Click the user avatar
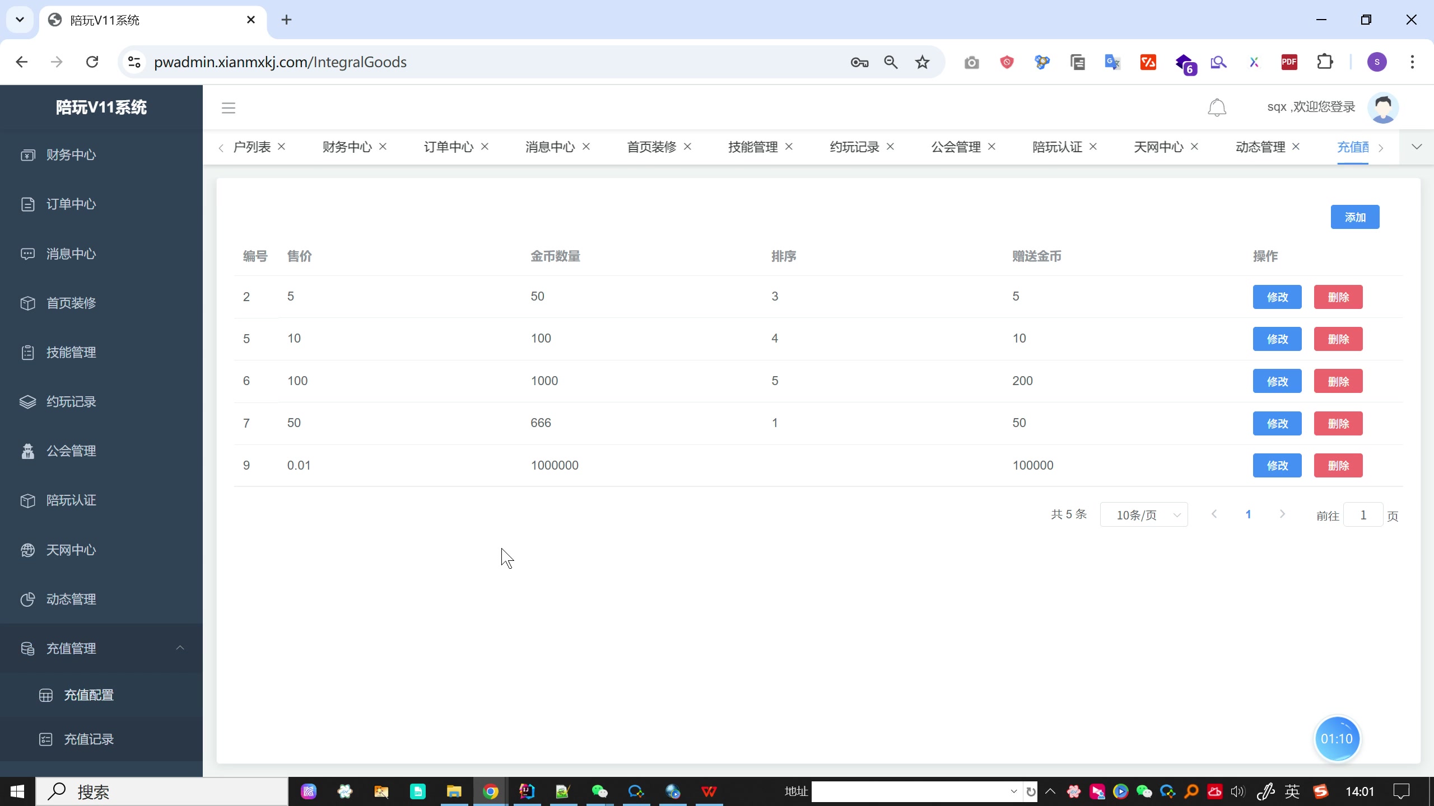Screen dimensions: 1434x806 [x=1383, y=107]
